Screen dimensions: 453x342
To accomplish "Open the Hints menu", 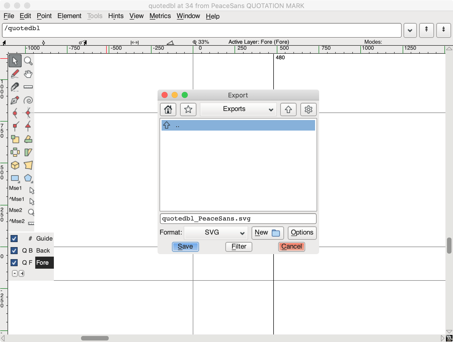I will 116,16.
